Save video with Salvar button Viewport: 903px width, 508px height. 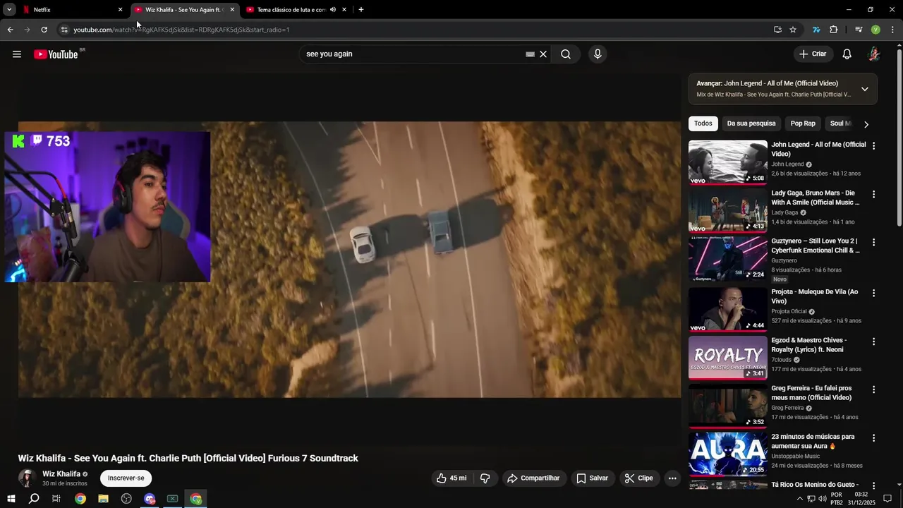pyautogui.click(x=592, y=478)
